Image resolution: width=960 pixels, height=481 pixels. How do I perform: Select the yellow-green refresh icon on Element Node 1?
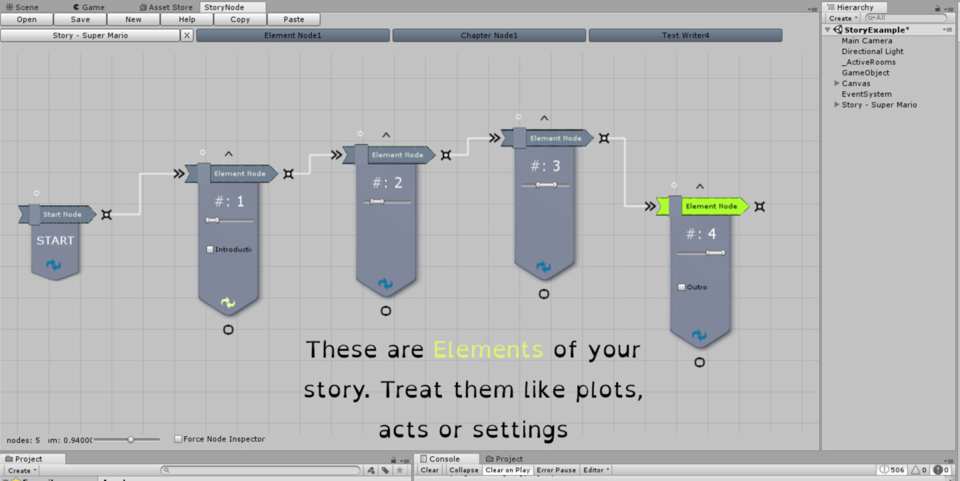pos(229,303)
